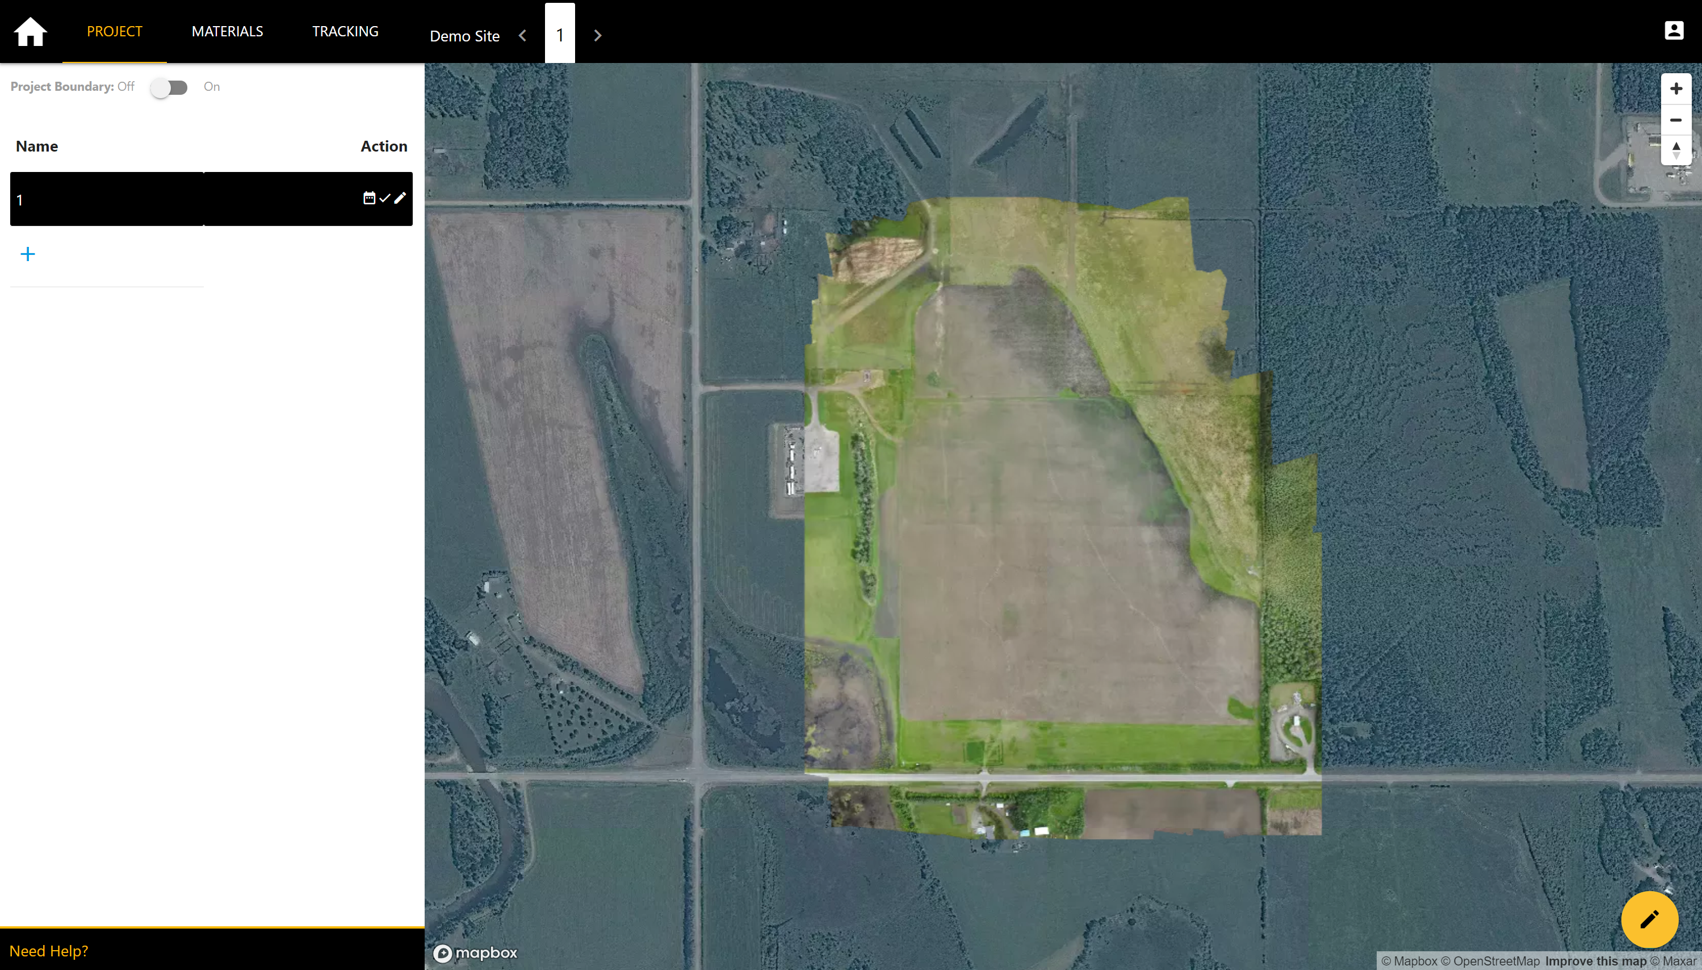
Task: Go to next item with right chevron
Action: click(x=598, y=36)
